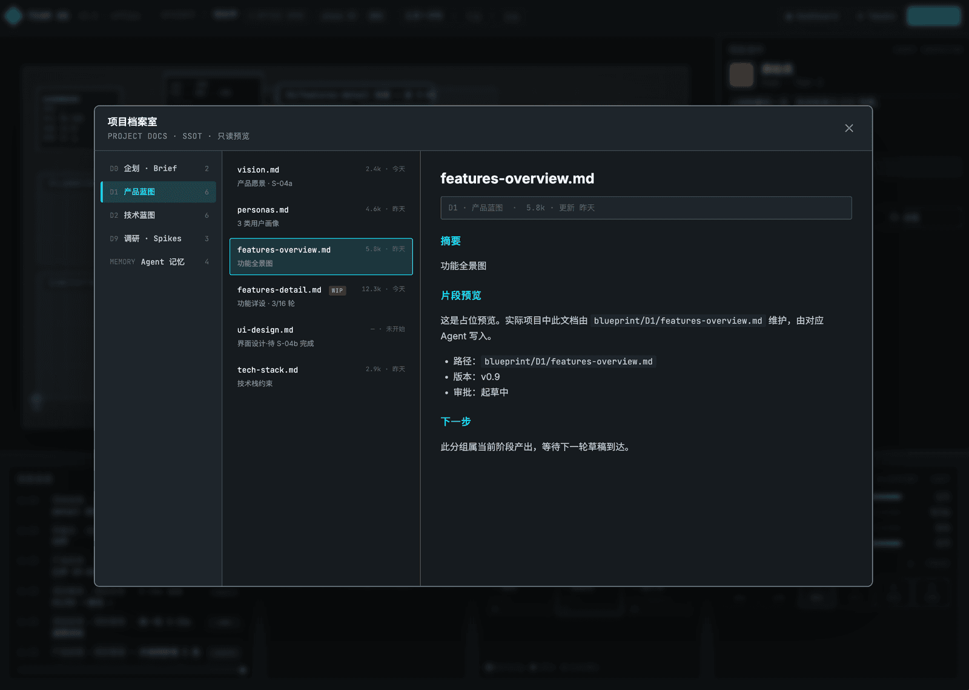
Task: Click the 技术栈约束 subtitle
Action: click(x=255, y=383)
